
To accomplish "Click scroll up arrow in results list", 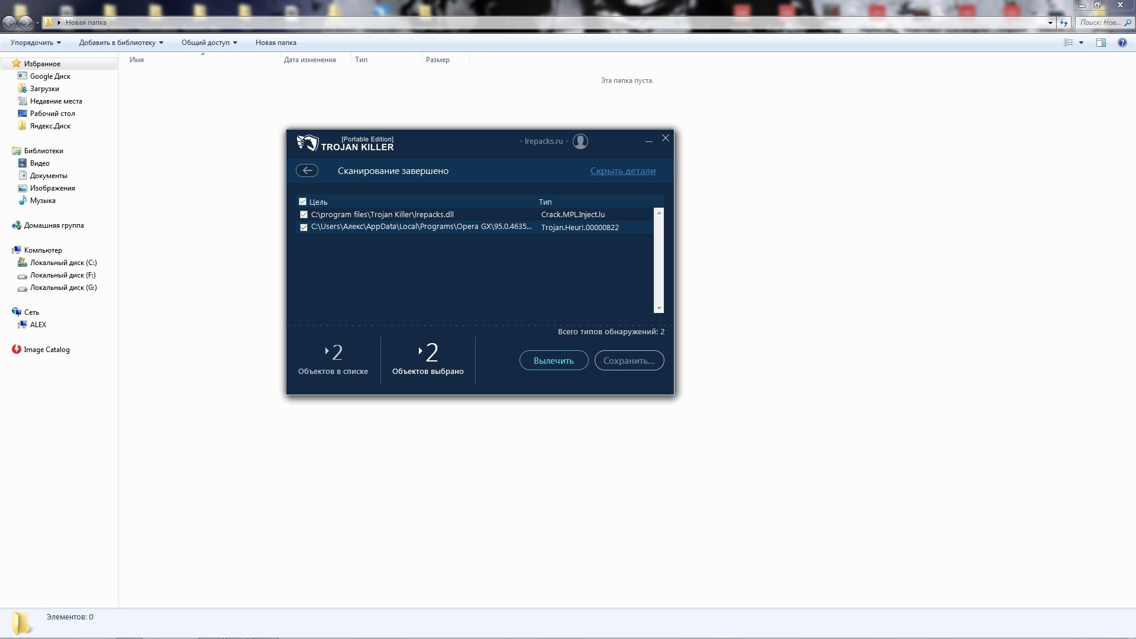I will 659,212.
